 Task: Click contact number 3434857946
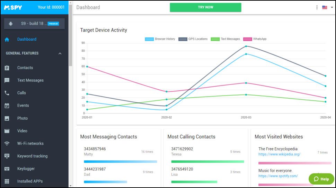pyautogui.click(x=95, y=149)
